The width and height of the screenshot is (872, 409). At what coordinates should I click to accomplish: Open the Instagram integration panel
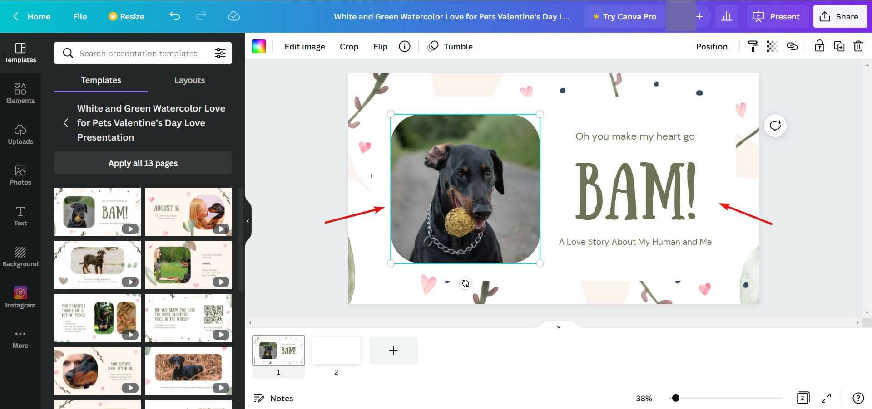20,297
